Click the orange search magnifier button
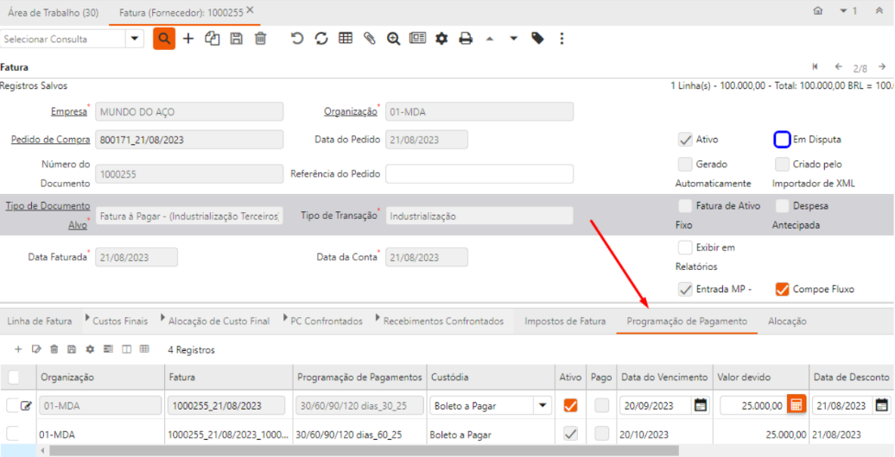 (164, 39)
